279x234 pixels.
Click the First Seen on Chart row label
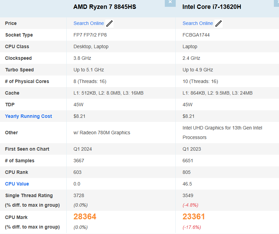click(x=27, y=149)
